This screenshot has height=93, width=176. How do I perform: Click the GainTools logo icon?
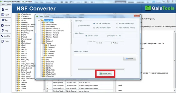coord(148,8)
